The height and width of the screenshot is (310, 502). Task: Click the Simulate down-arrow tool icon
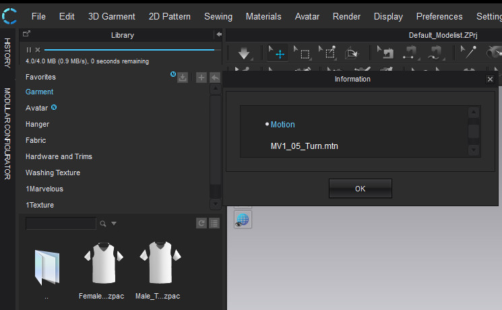(x=244, y=53)
